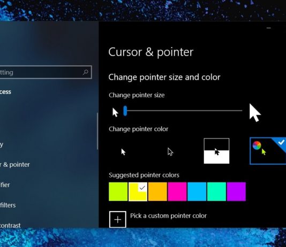Minimize the Settings window
The height and width of the screenshot is (247, 286).
point(269,28)
